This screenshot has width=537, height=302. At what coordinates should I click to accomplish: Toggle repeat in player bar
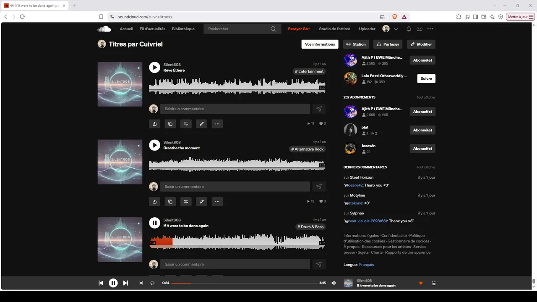click(152, 283)
